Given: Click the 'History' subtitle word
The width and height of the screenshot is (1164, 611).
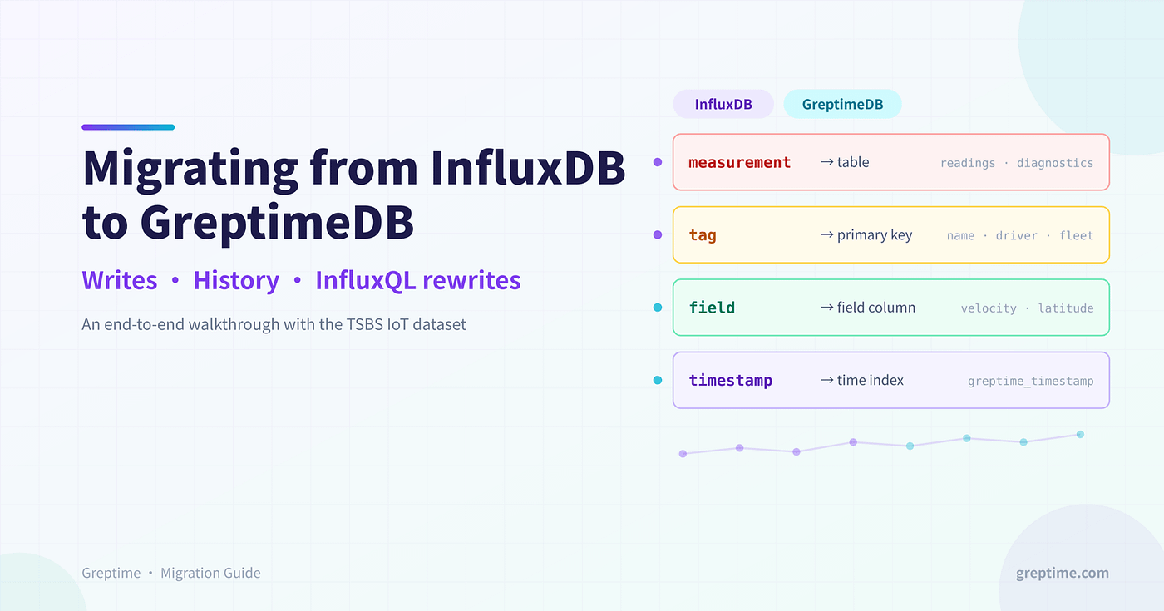Looking at the screenshot, I should coord(236,281).
